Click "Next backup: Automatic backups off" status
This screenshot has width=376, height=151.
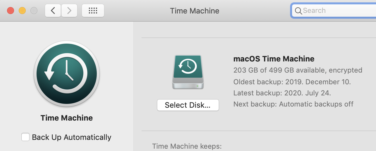point(294,104)
